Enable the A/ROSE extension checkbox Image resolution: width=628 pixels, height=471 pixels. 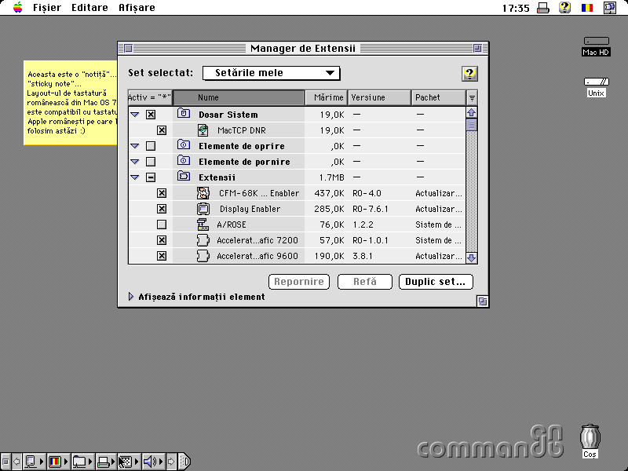(x=162, y=225)
